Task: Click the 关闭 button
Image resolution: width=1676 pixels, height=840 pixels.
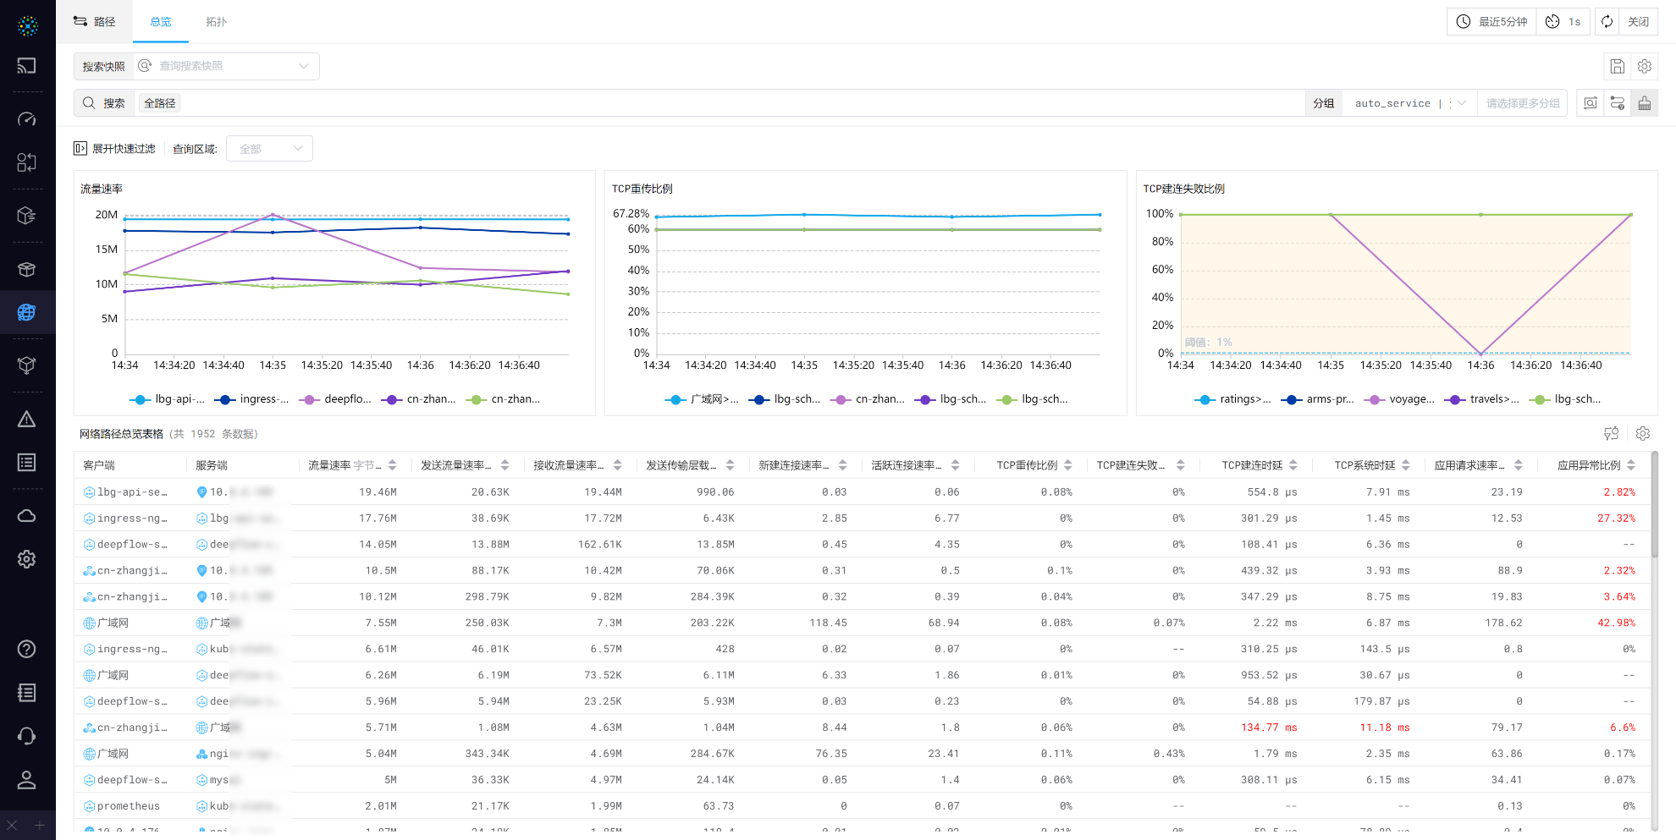Action: pos(1638,22)
